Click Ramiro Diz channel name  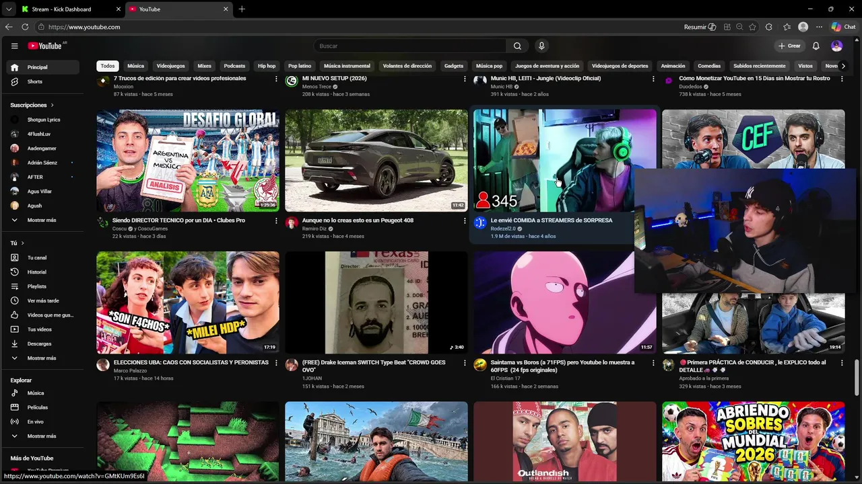[314, 229]
